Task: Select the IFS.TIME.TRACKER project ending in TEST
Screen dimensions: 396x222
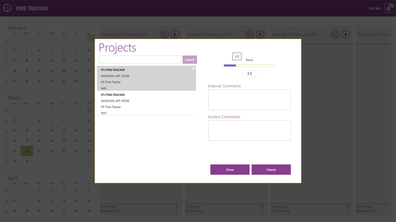Action: 146,103
